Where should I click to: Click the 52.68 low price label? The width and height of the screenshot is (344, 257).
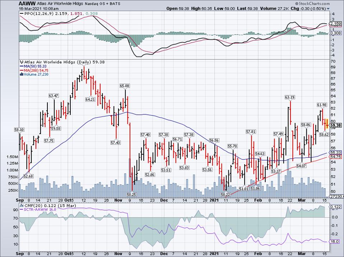point(28,176)
